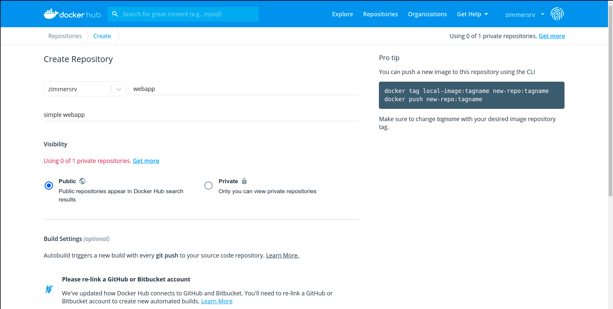Open the zimmersrv namespace dropdown
613x309 pixels.
coord(85,89)
